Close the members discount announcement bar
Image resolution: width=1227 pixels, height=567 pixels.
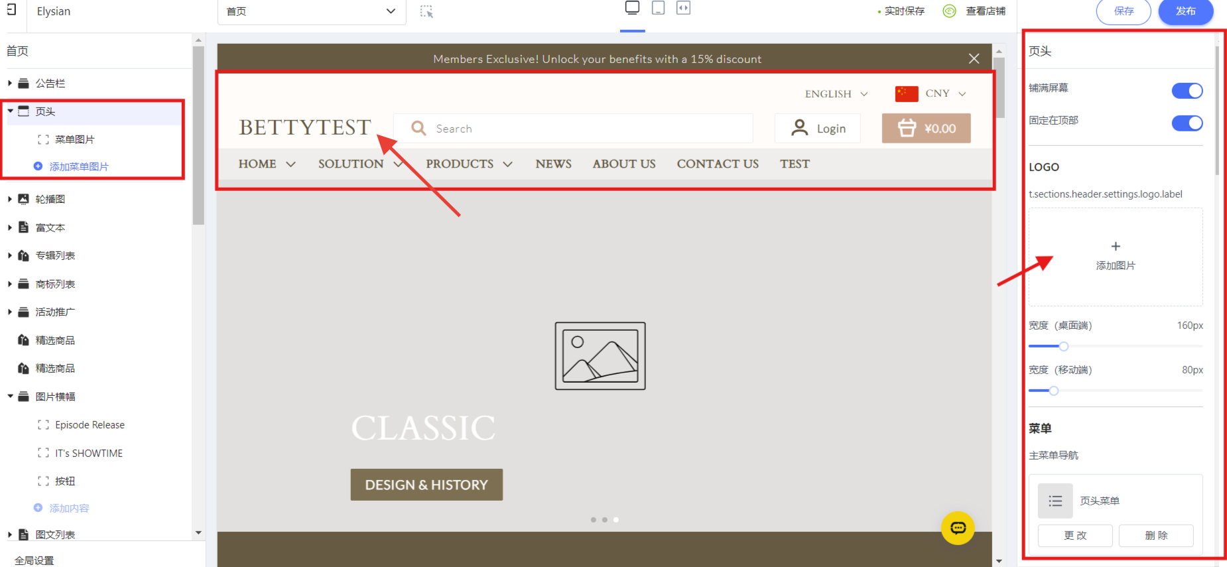coord(974,59)
